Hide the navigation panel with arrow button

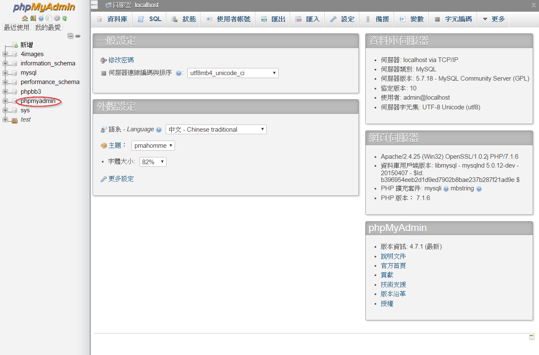tap(94, 5)
